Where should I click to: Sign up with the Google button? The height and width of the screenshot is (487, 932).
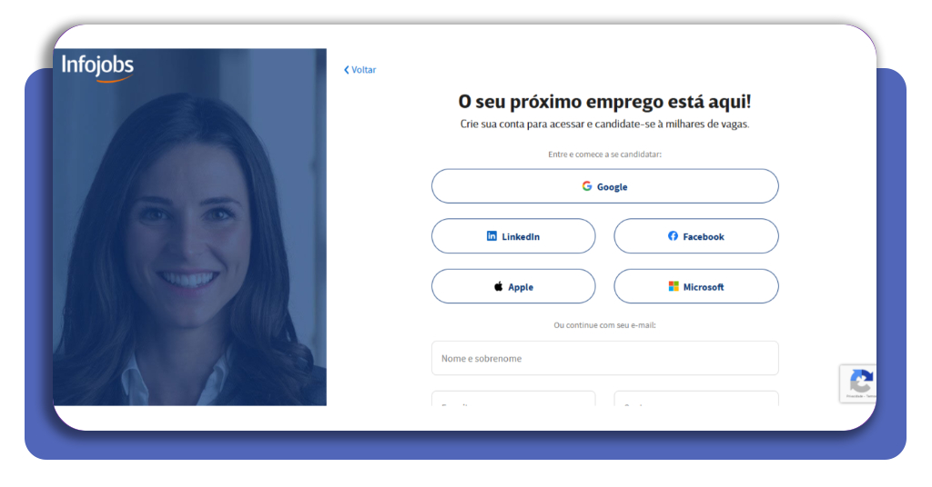click(x=604, y=186)
